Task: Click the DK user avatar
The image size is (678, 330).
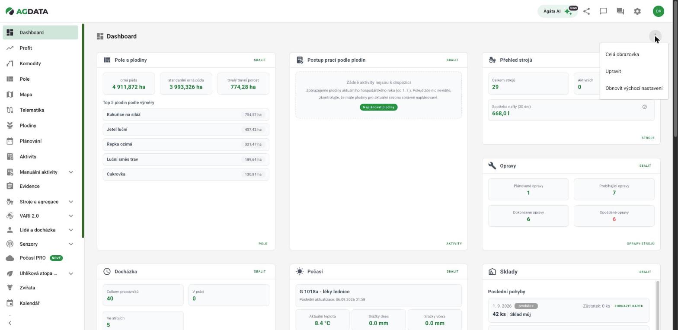Action: 658,11
